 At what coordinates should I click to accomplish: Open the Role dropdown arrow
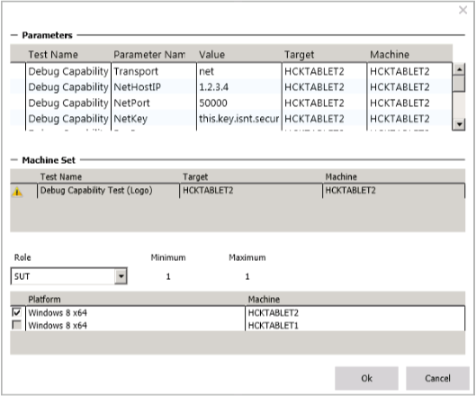121,276
